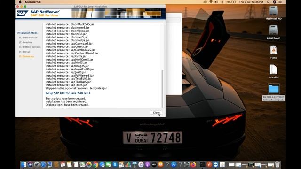
Task: Open Finder from the Dock
Action: pos(24,165)
